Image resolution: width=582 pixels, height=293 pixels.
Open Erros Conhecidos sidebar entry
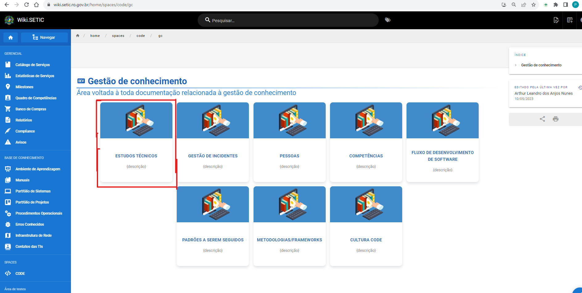tap(30, 224)
